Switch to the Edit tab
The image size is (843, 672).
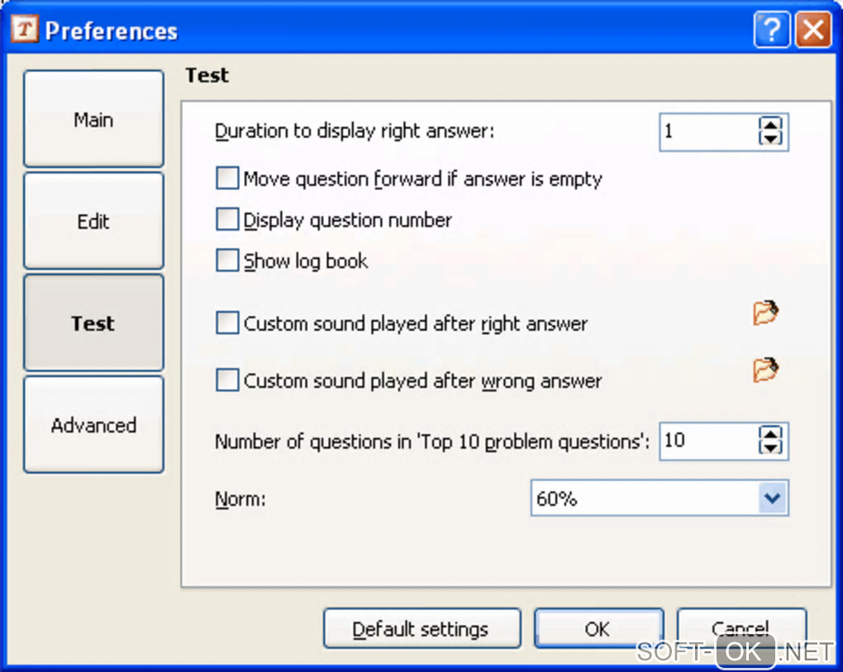[93, 222]
